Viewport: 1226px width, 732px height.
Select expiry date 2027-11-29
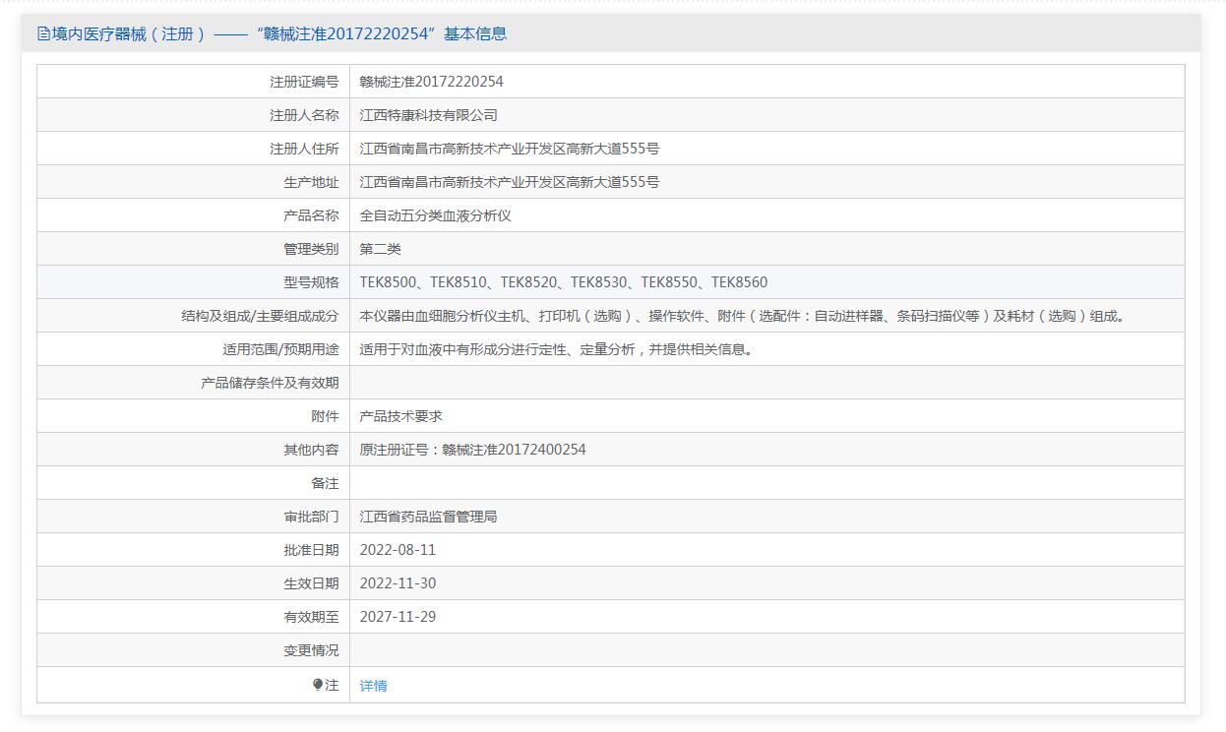(398, 617)
